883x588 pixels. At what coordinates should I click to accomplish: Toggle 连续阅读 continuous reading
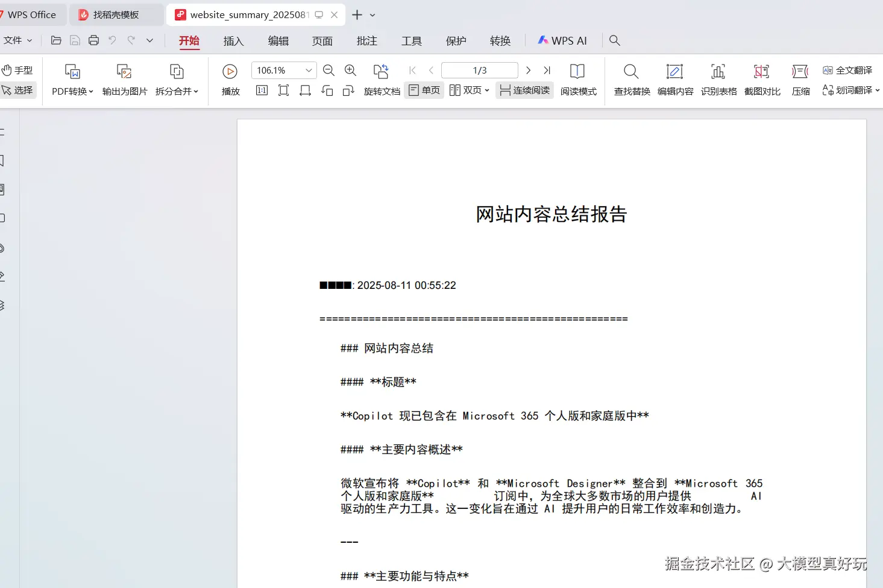[x=525, y=90]
